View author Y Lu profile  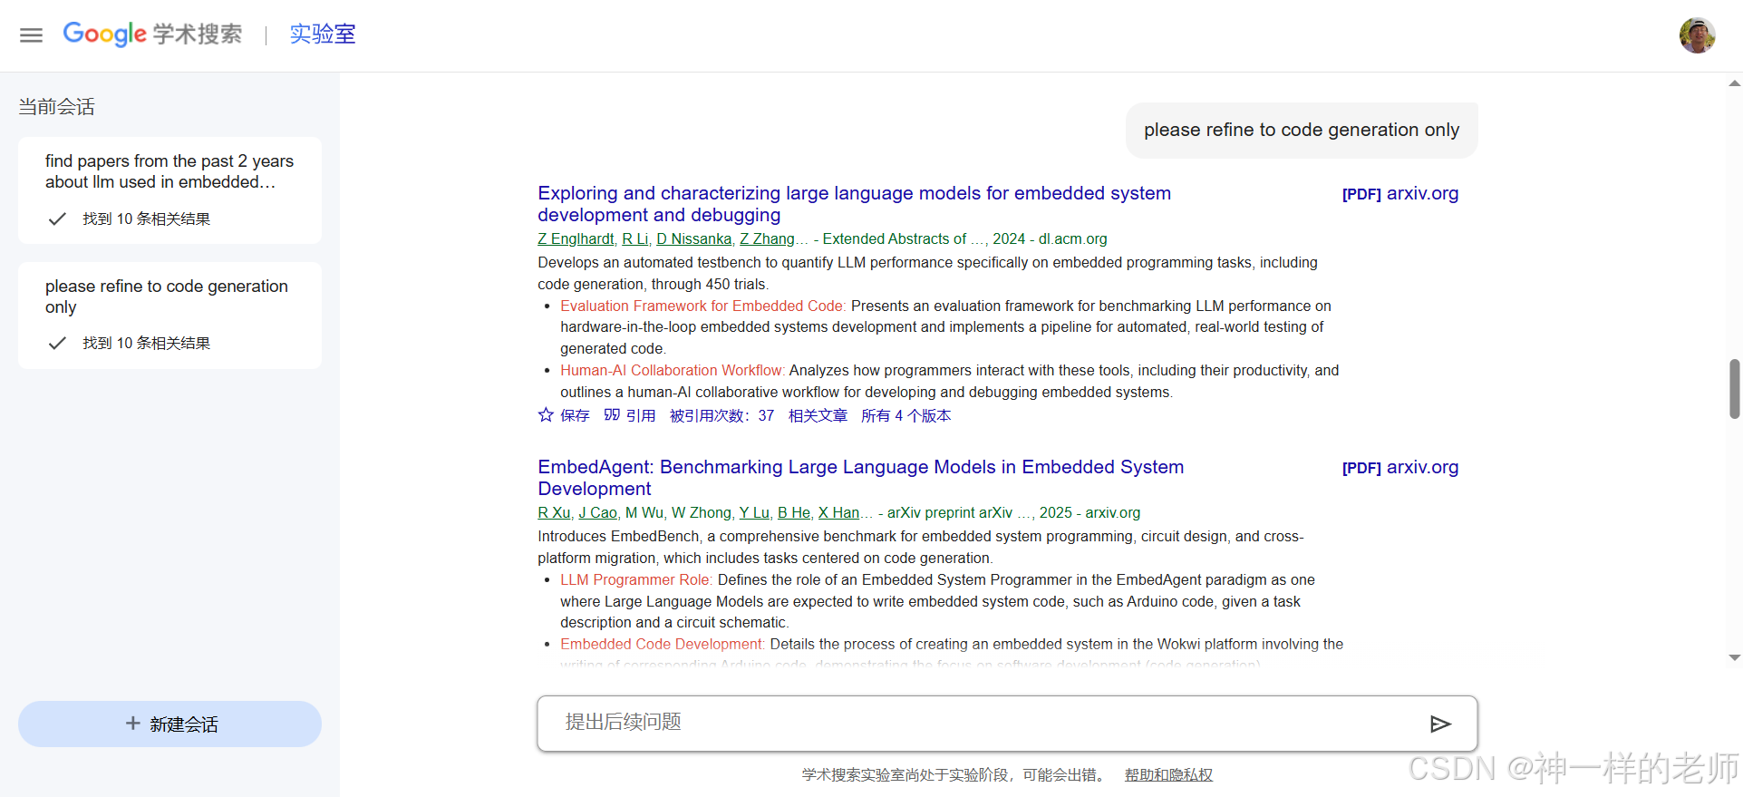pyautogui.click(x=754, y=512)
